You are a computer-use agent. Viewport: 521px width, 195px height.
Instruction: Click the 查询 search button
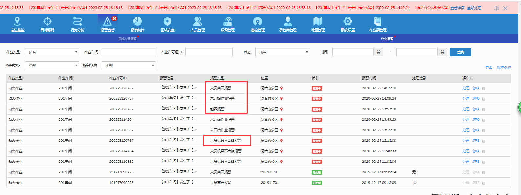tap(460, 52)
